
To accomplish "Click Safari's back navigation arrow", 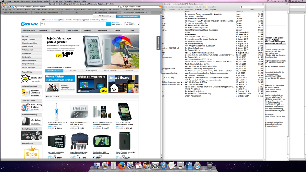I will (x=3, y=7).
